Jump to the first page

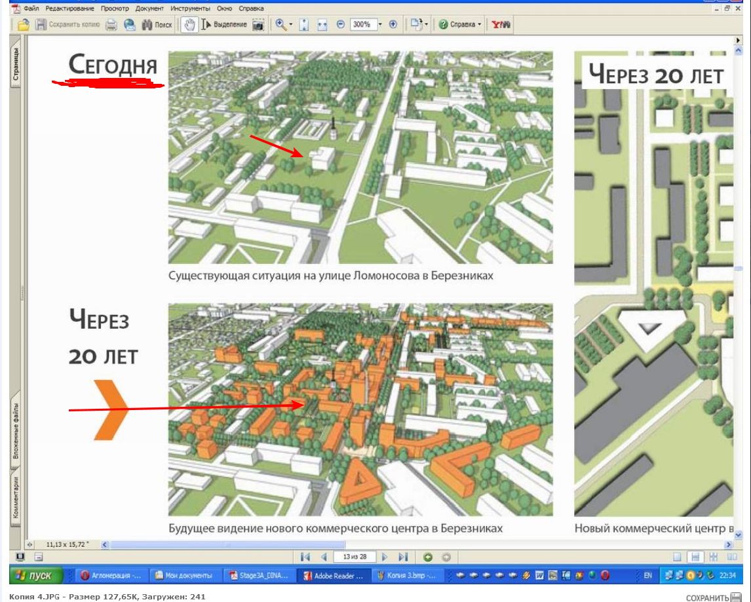click(305, 557)
